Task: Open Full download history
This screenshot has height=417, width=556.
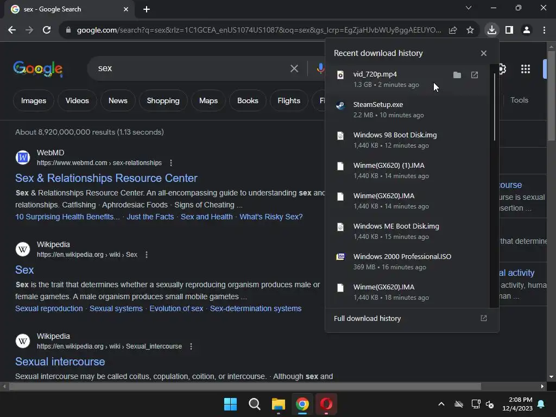Action: 412,318
